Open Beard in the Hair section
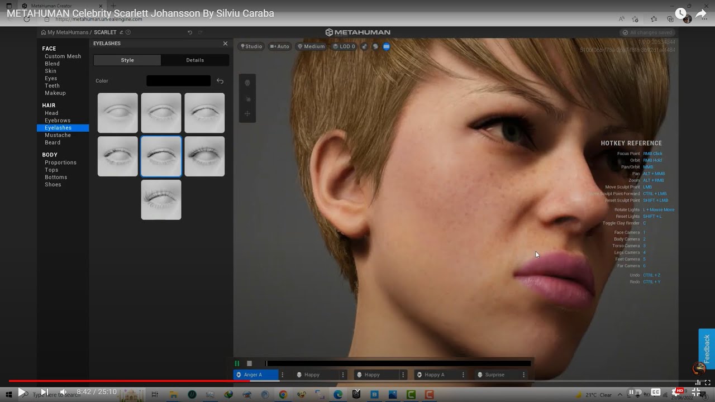This screenshot has height=402, width=715. (x=53, y=142)
